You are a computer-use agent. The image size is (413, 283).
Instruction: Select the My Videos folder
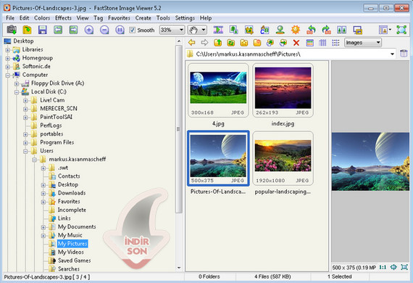[70, 252]
